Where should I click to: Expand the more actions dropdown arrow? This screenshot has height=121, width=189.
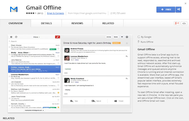122,37
